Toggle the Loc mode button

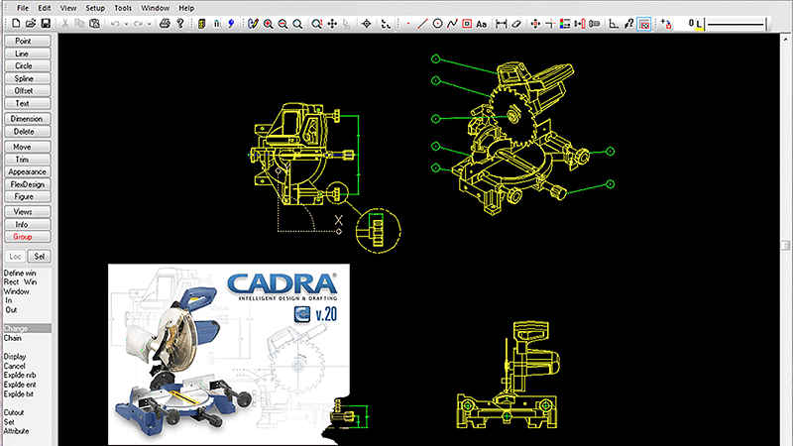pyautogui.click(x=16, y=256)
